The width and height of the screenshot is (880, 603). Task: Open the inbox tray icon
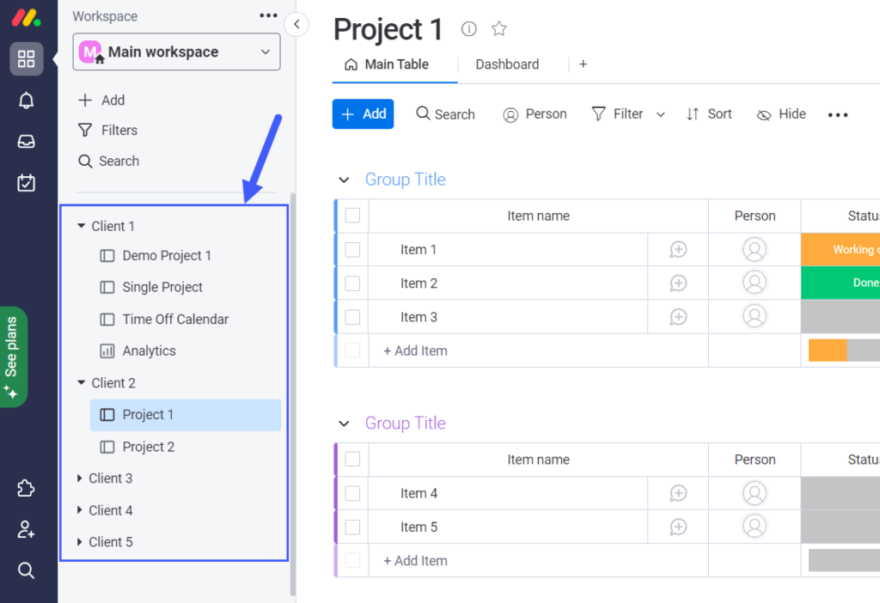[27, 142]
